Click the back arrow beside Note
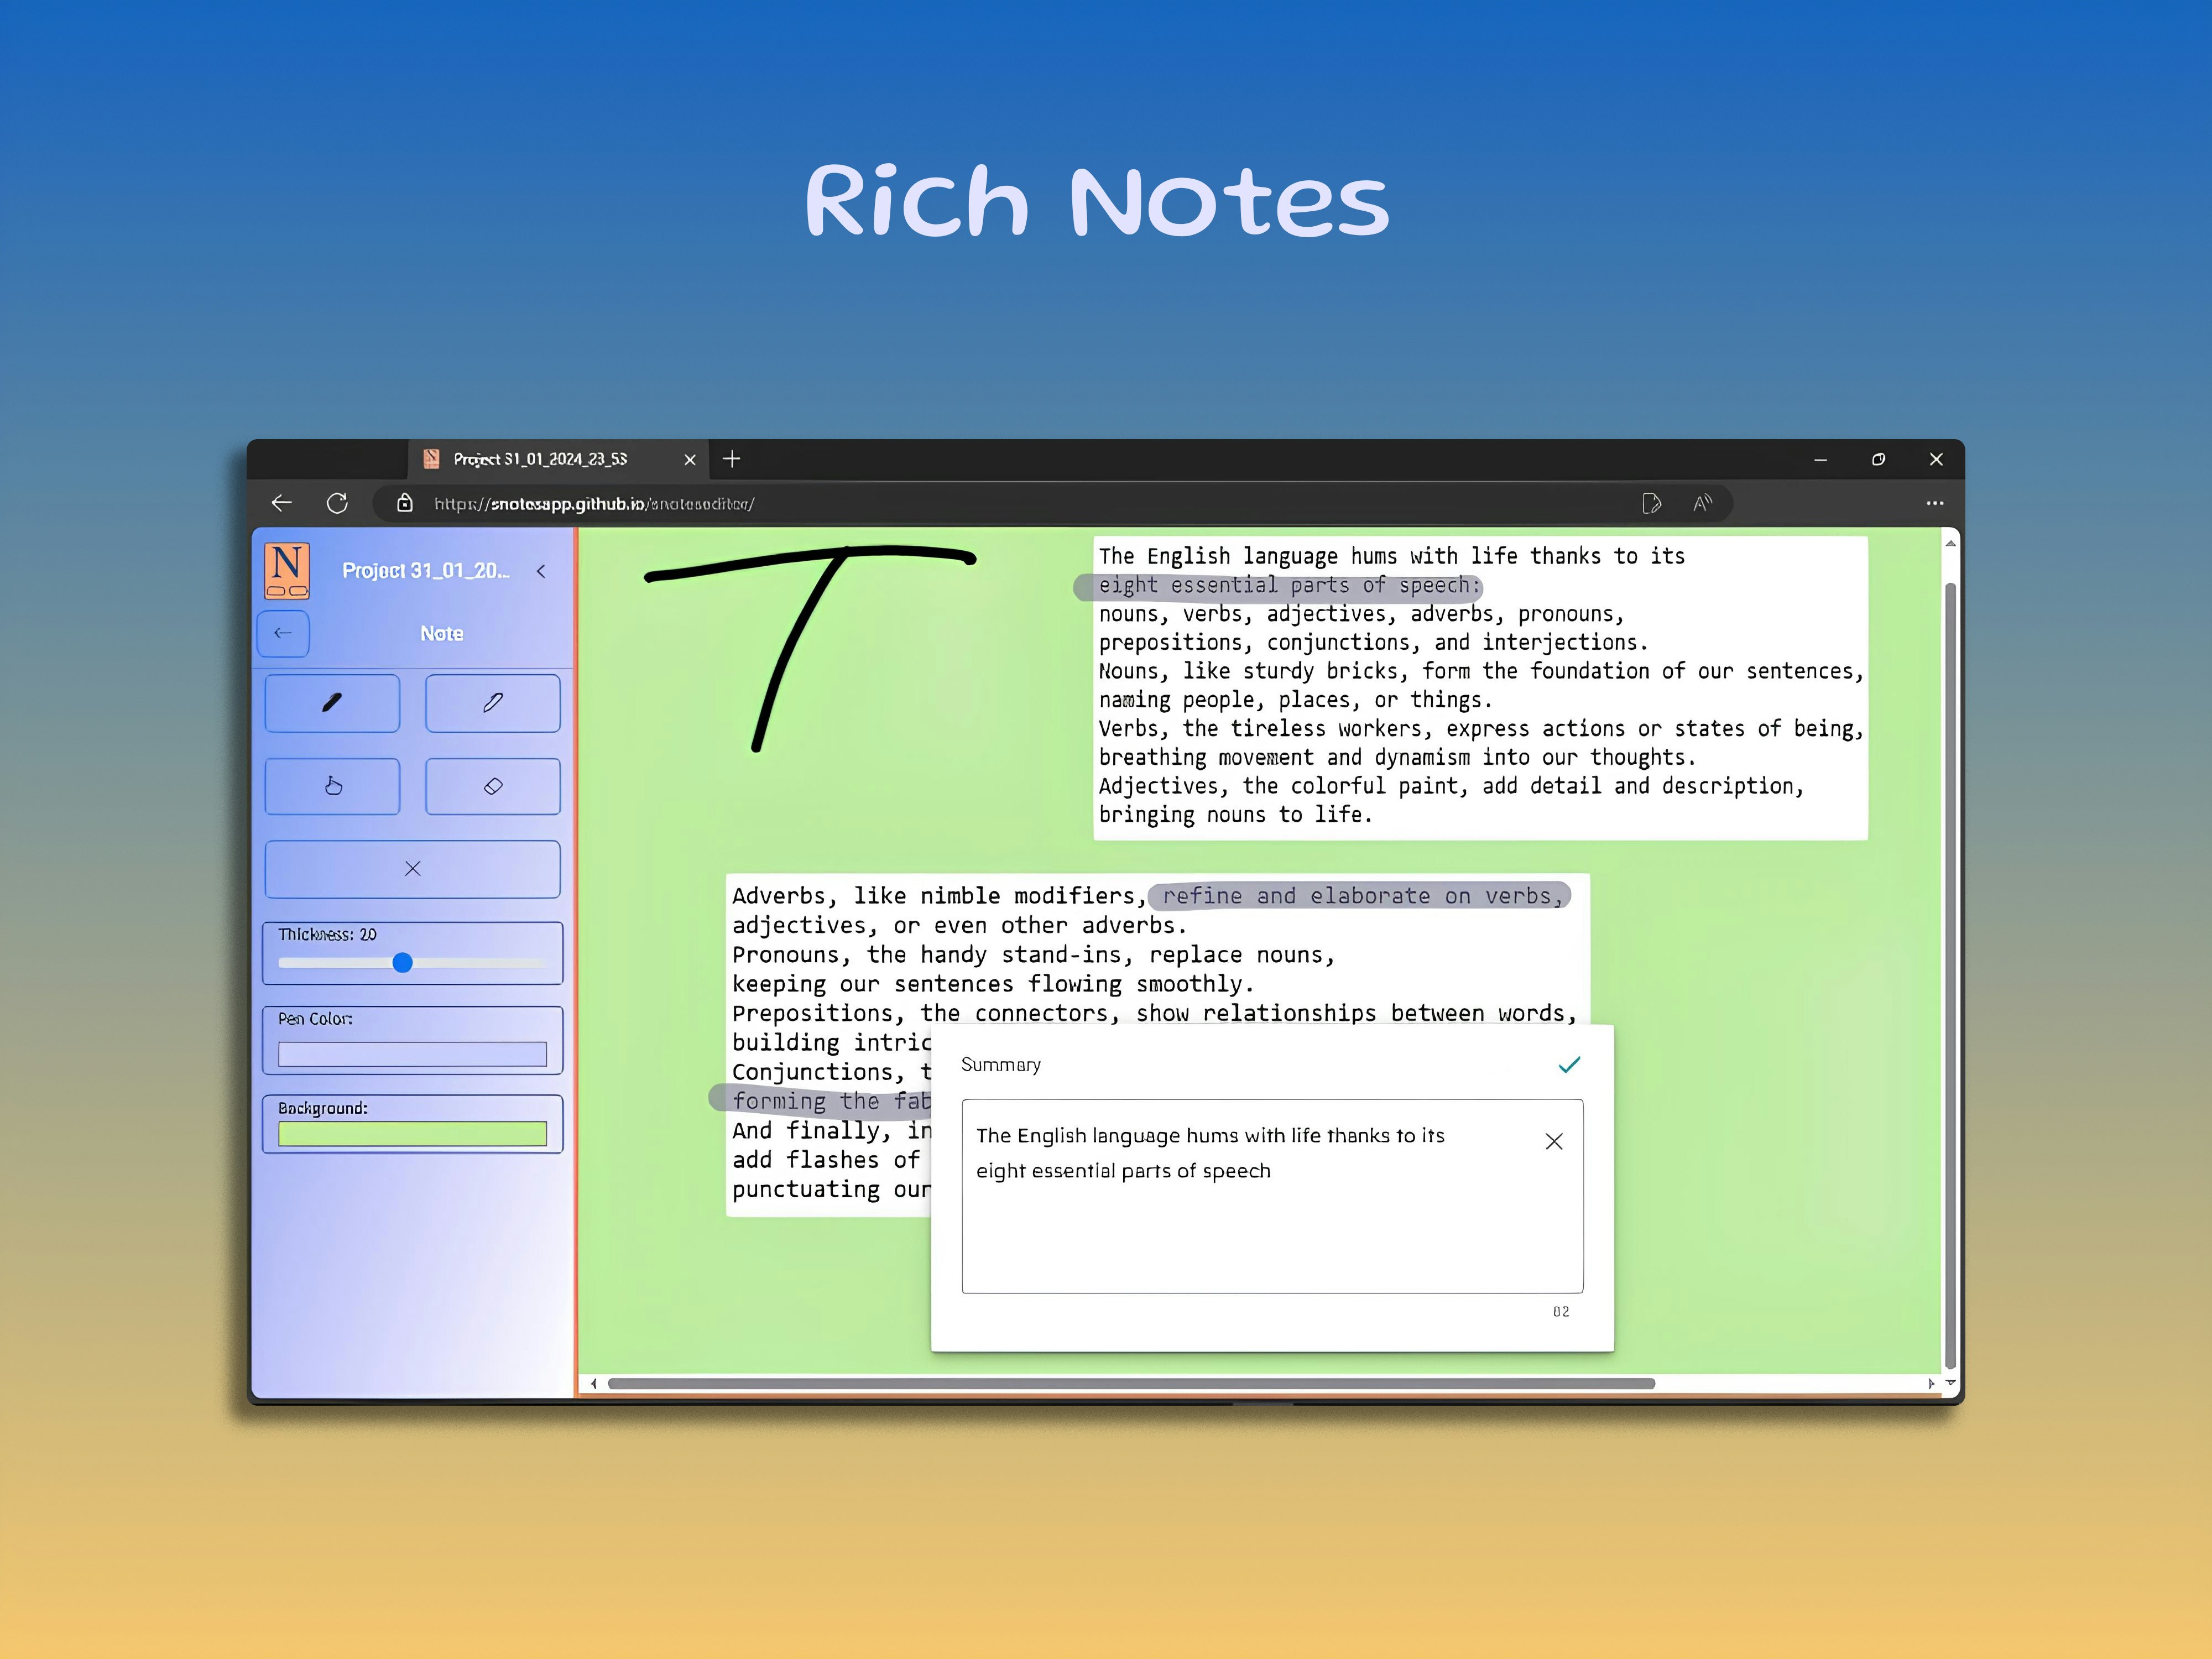 coord(283,633)
